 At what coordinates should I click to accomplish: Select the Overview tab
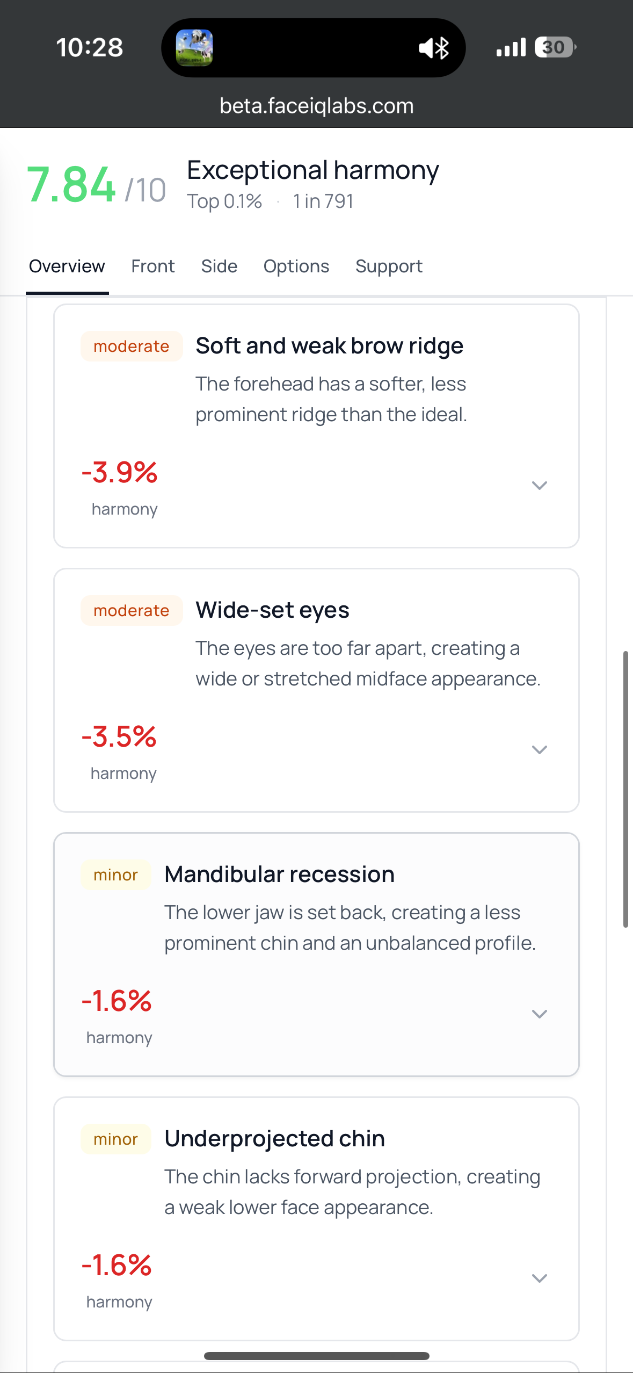[67, 266]
